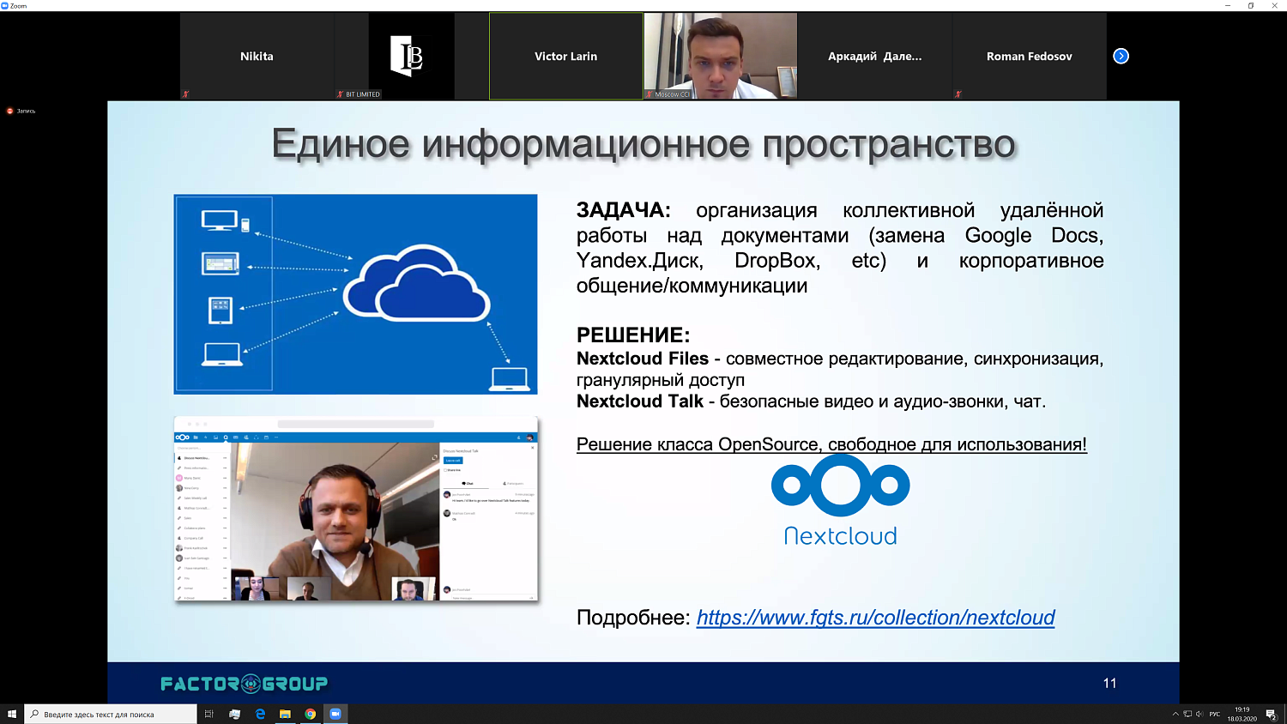Switch the РУС input language indicator
1287x724 pixels.
[1215, 714]
